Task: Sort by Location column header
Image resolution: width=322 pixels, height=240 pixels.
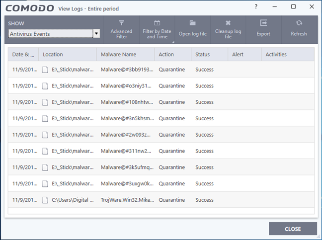Action: [x=68, y=54]
